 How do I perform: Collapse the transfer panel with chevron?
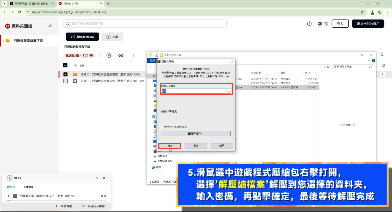[x=97, y=178]
